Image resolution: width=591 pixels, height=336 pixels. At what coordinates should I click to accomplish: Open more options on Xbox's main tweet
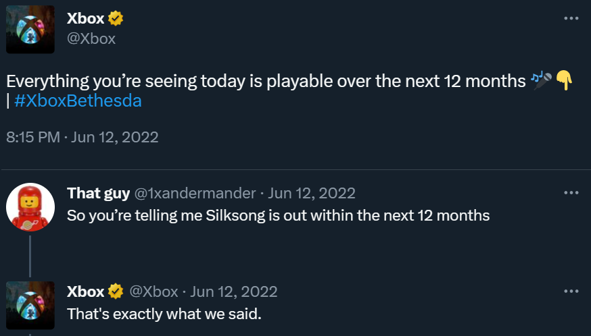(x=571, y=18)
